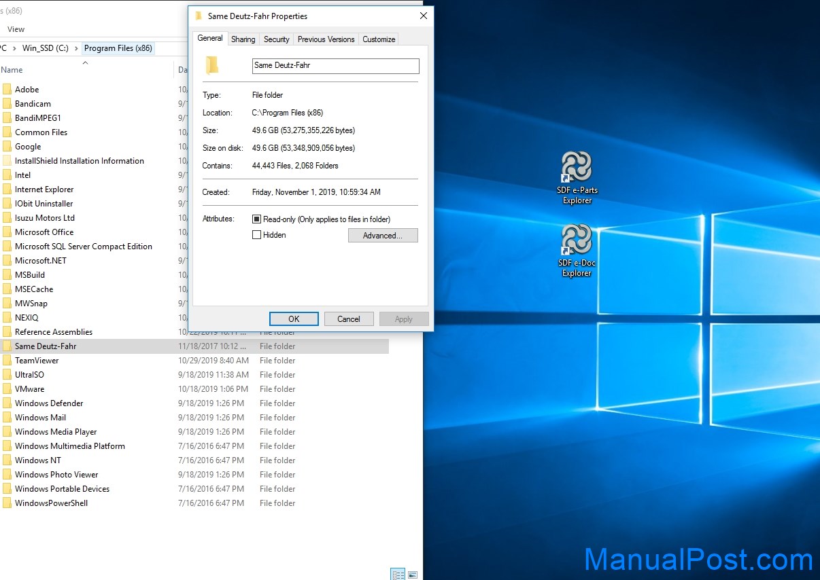Screen dimensions: 820x580
Task: Click the BandiMPEG1 folder icon
Action: [x=7, y=118]
